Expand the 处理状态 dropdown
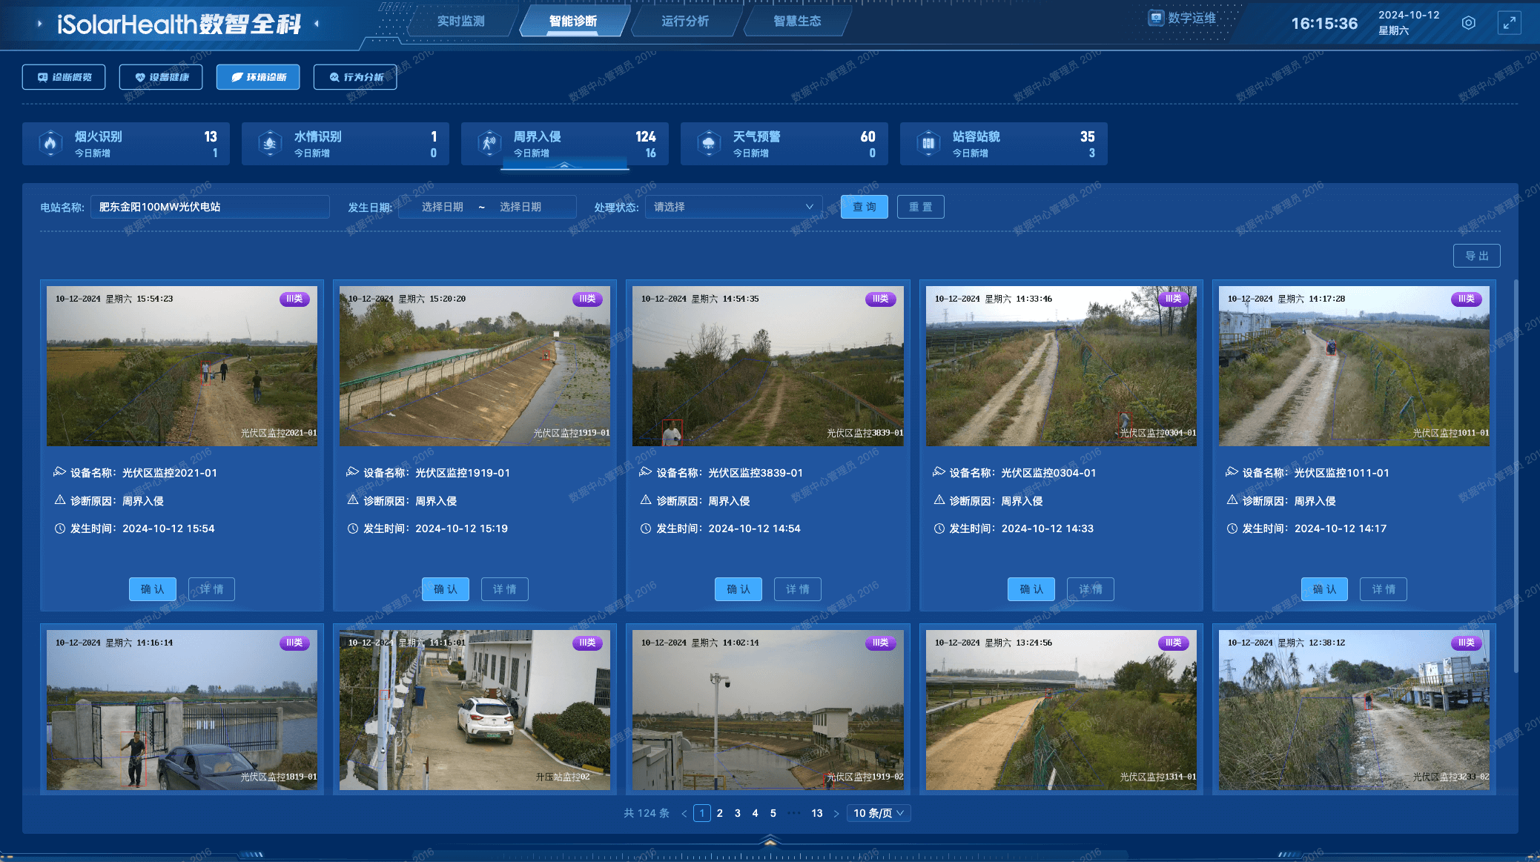Viewport: 1540px width, 862px height. click(733, 207)
